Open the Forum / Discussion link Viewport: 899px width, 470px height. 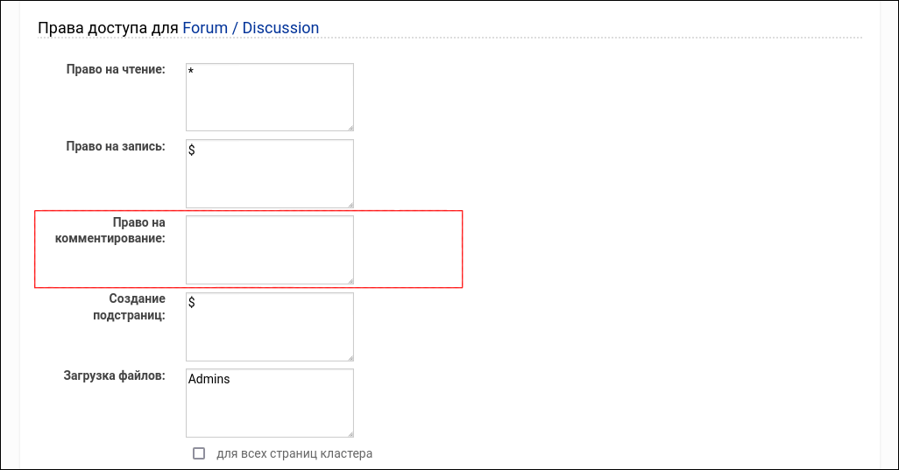(251, 28)
